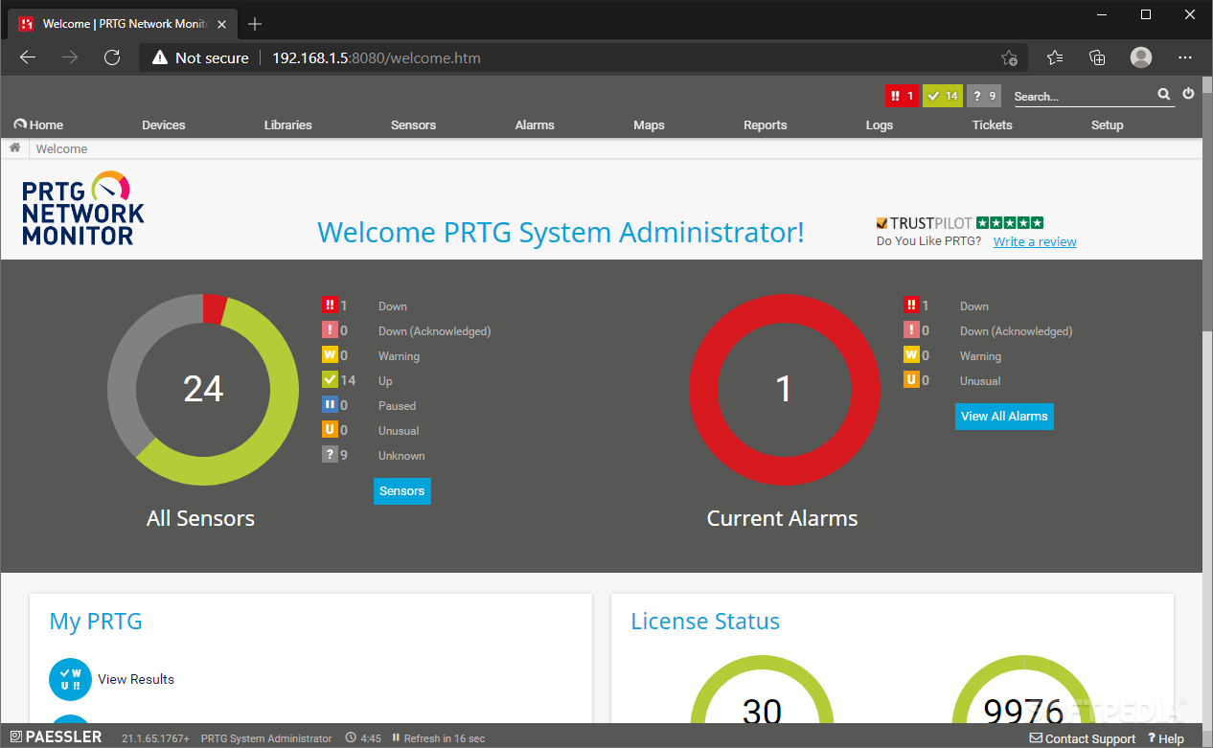1213x748 pixels.
Task: Click the Unknown label in sensors legend
Action: (401, 455)
